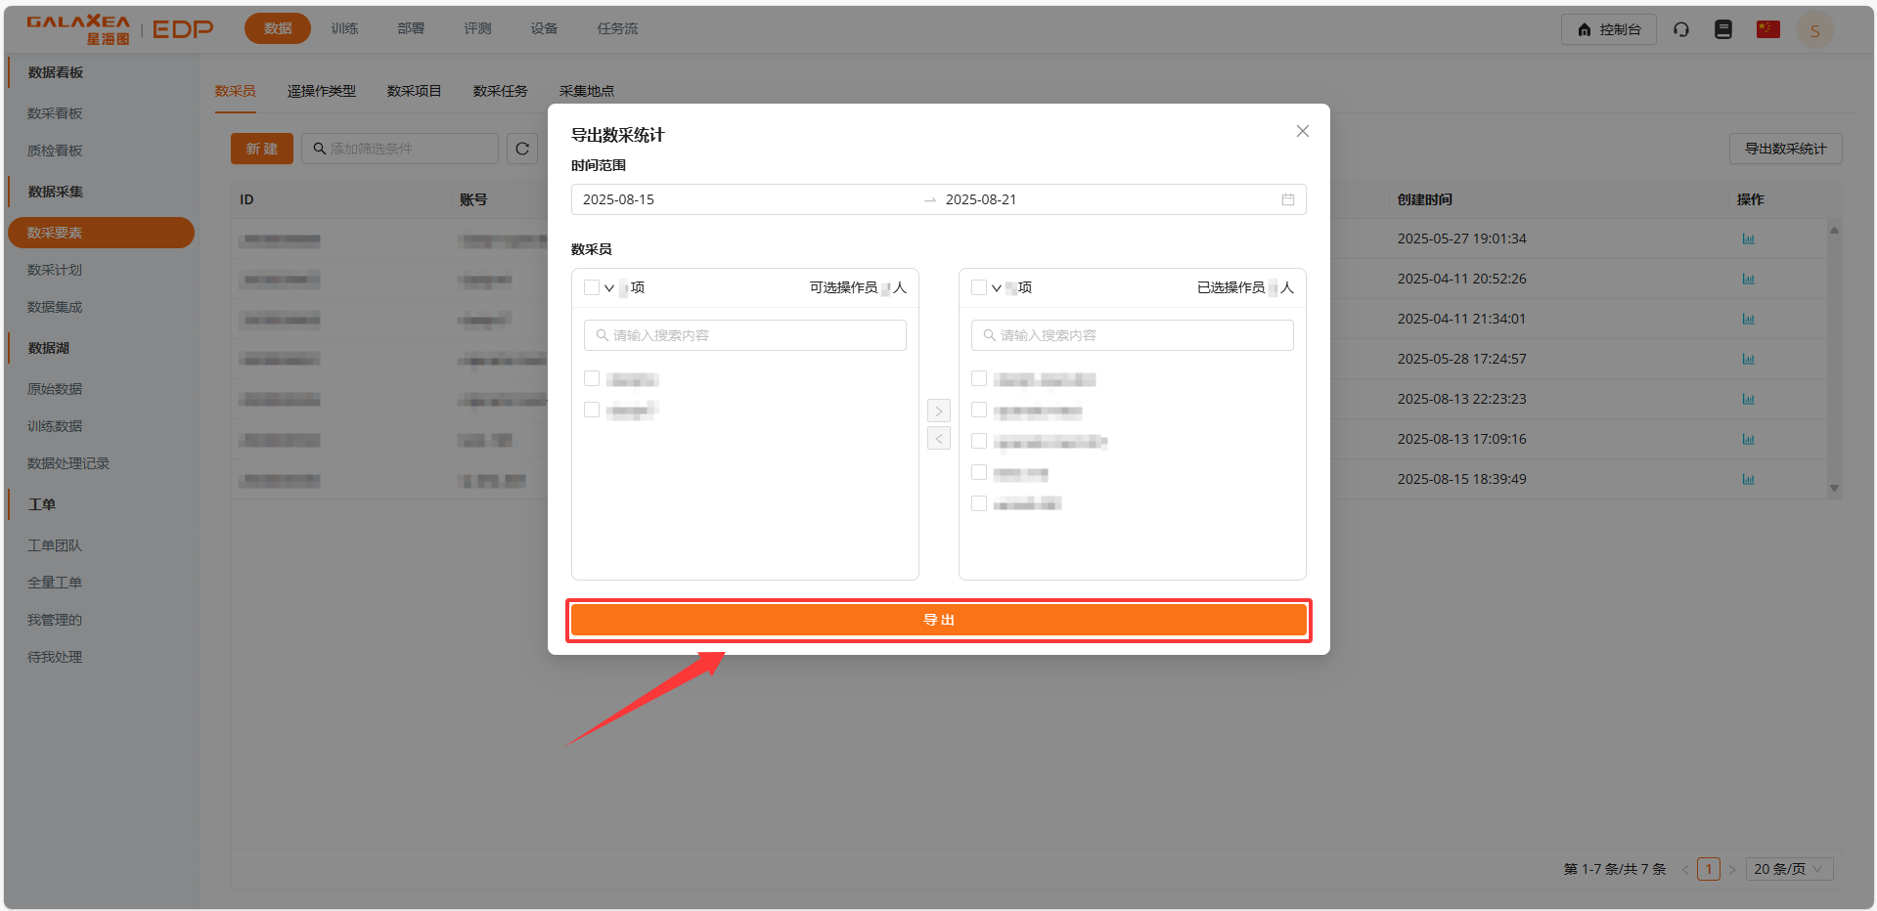Open the 20 条/页 page size dropdown

point(1788,869)
